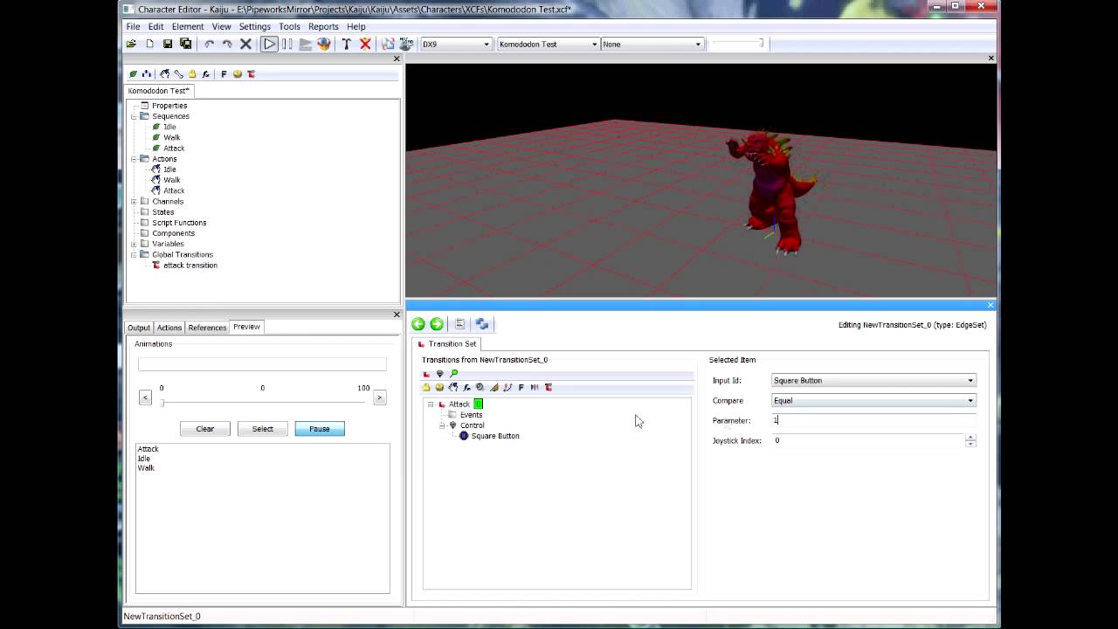Select 'Square Button' in the transitions tree

[x=495, y=436]
